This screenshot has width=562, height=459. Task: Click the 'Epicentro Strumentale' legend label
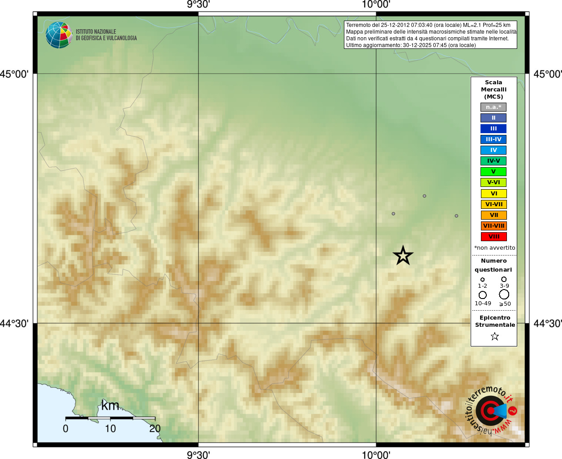tap(495, 321)
